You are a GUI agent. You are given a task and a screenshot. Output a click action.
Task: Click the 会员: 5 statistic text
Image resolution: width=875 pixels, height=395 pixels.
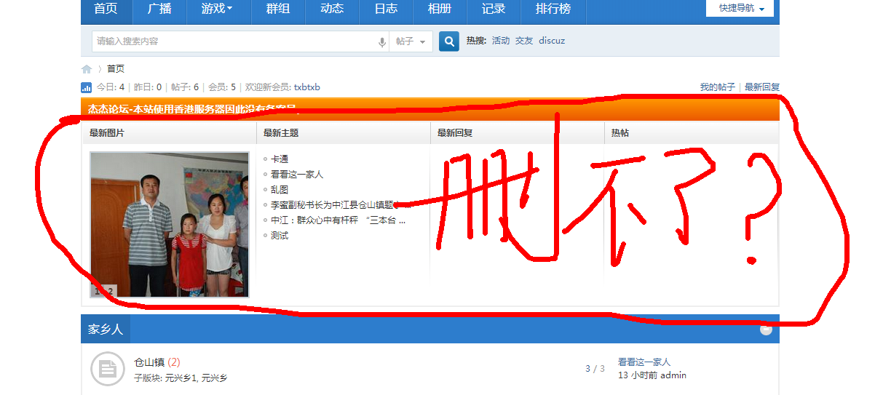(222, 87)
